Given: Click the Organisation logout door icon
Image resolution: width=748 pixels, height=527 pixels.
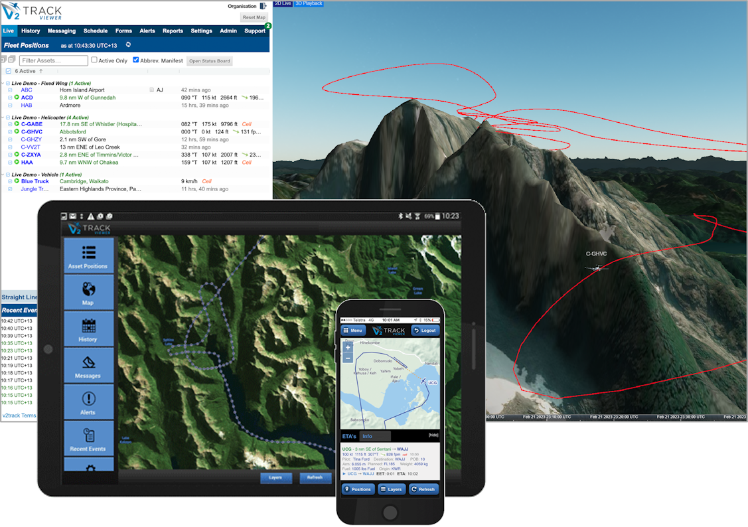Looking at the screenshot, I should click(x=263, y=6).
